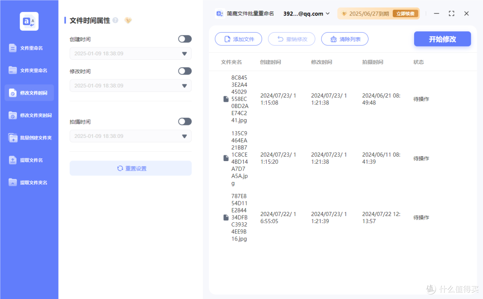483x299 pixels.
Task: Click the 修改文件时间 clock file icon
Action: [13, 93]
